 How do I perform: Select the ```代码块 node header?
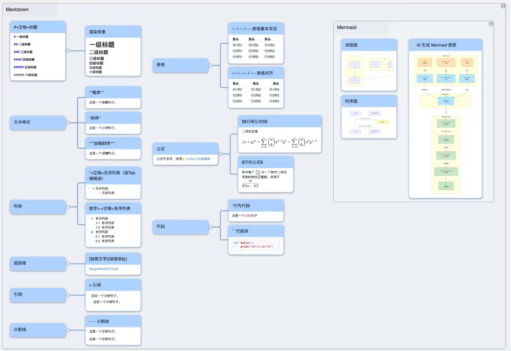(x=255, y=231)
